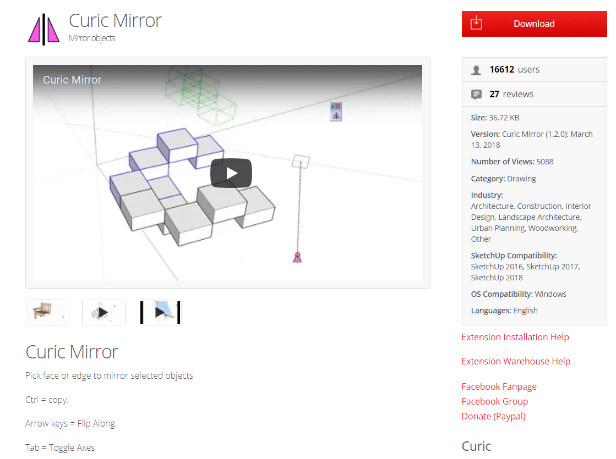Click the Version Curic Mirror (1.2.0) text
This screenshot has width=616, height=459.
point(532,140)
